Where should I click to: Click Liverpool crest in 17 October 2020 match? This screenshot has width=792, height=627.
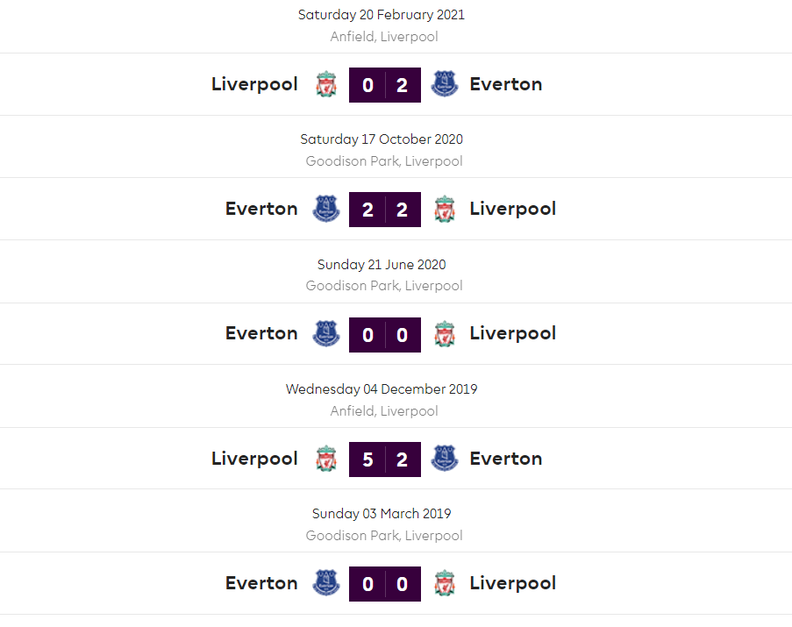[445, 209]
